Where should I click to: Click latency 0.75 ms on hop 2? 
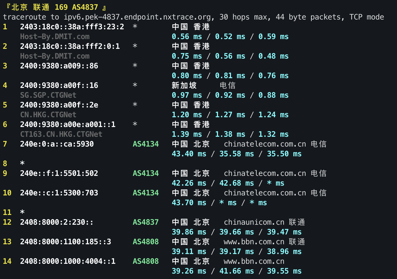187,56
